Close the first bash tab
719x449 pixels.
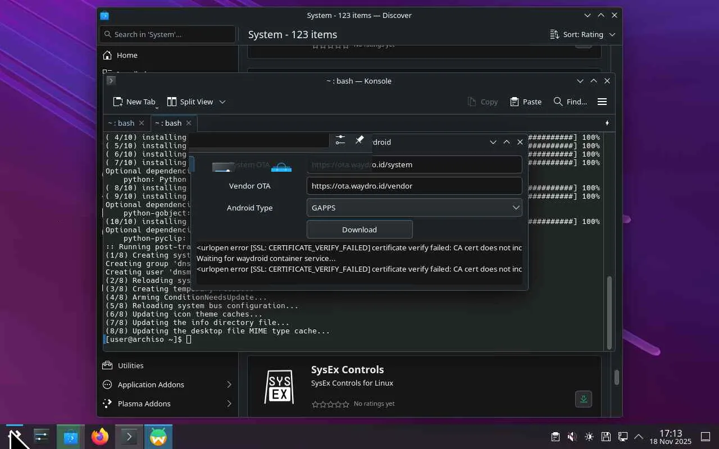tap(142, 123)
